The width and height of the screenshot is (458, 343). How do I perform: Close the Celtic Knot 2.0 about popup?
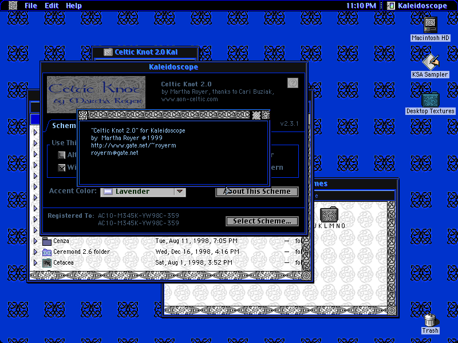coord(83,115)
